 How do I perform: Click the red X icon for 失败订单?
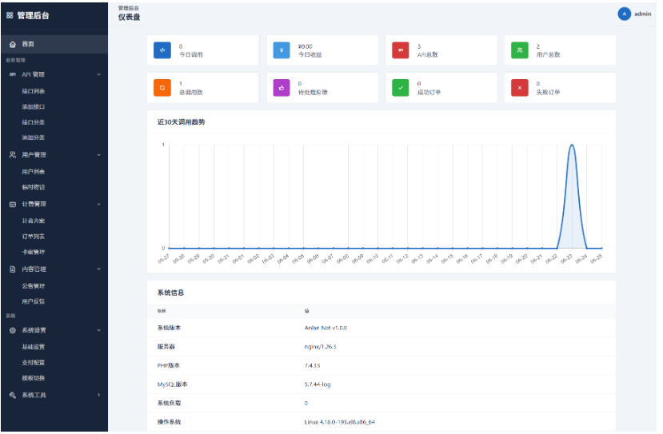[x=520, y=88]
